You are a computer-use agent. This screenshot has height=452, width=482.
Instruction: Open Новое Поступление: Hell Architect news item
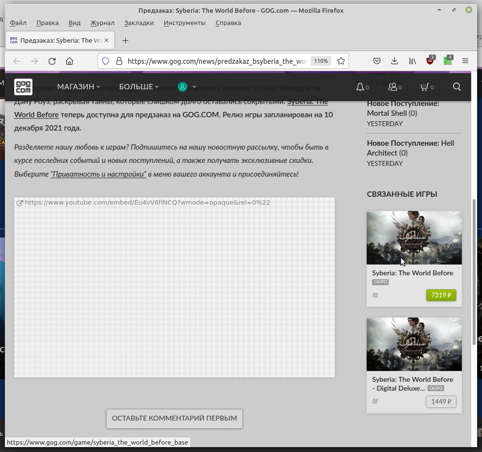(x=410, y=148)
